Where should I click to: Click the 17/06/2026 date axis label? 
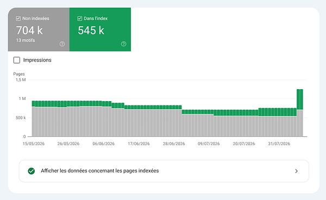[x=139, y=143]
